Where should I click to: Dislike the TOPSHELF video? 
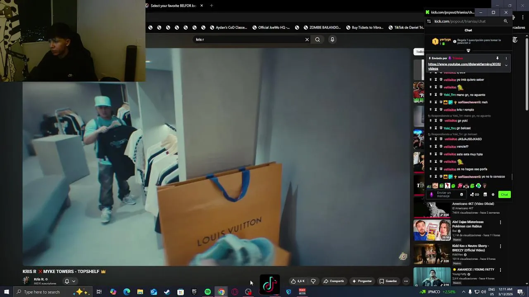(x=313, y=281)
